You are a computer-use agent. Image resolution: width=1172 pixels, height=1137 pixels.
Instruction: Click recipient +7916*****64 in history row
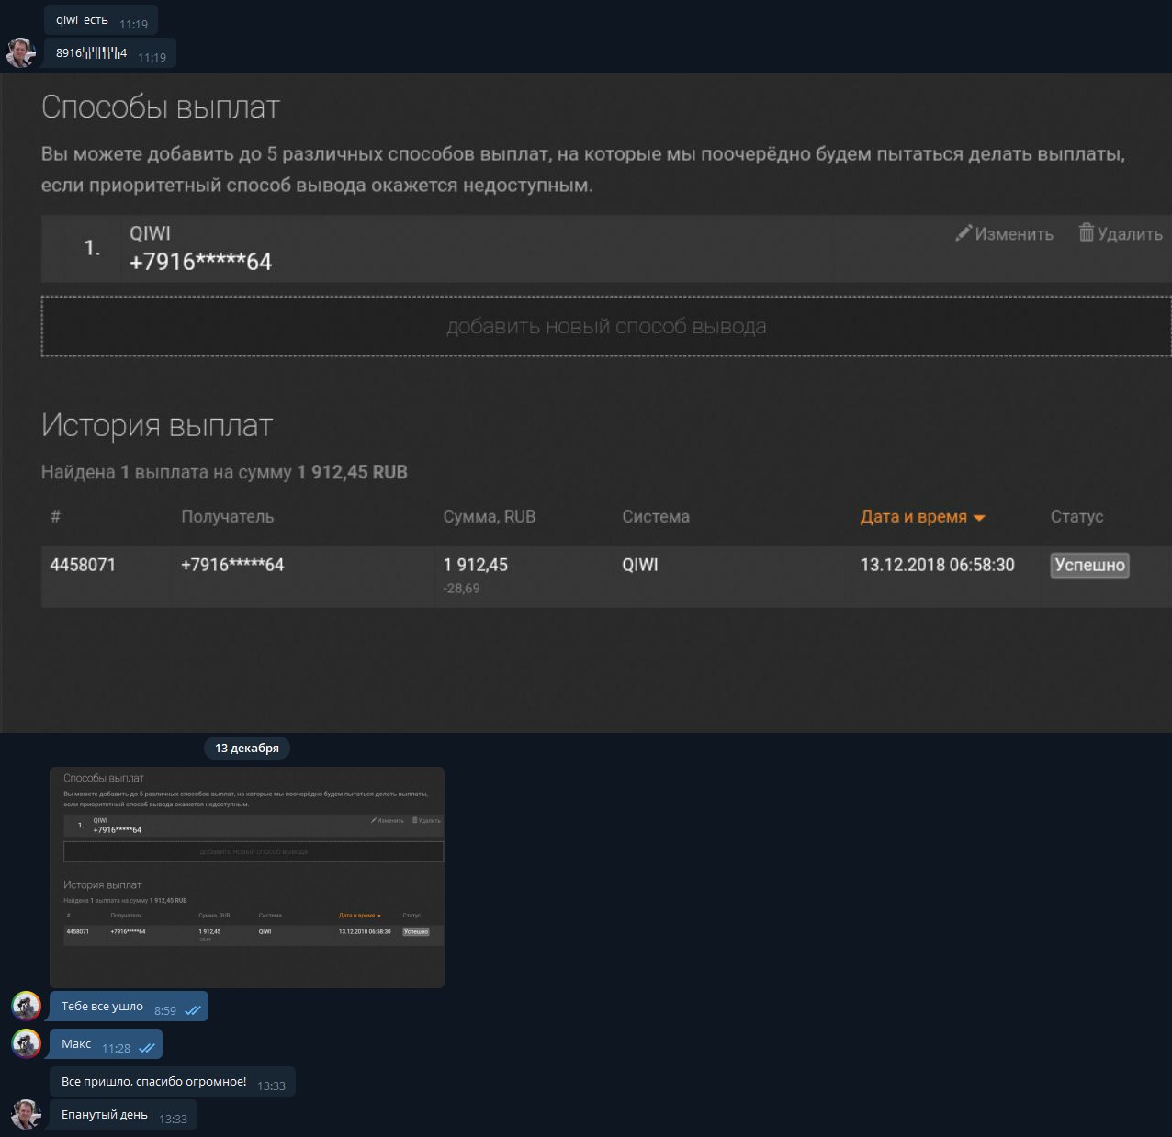point(232,565)
